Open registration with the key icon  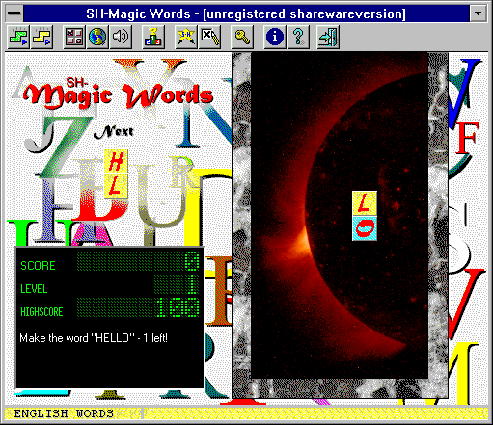242,38
